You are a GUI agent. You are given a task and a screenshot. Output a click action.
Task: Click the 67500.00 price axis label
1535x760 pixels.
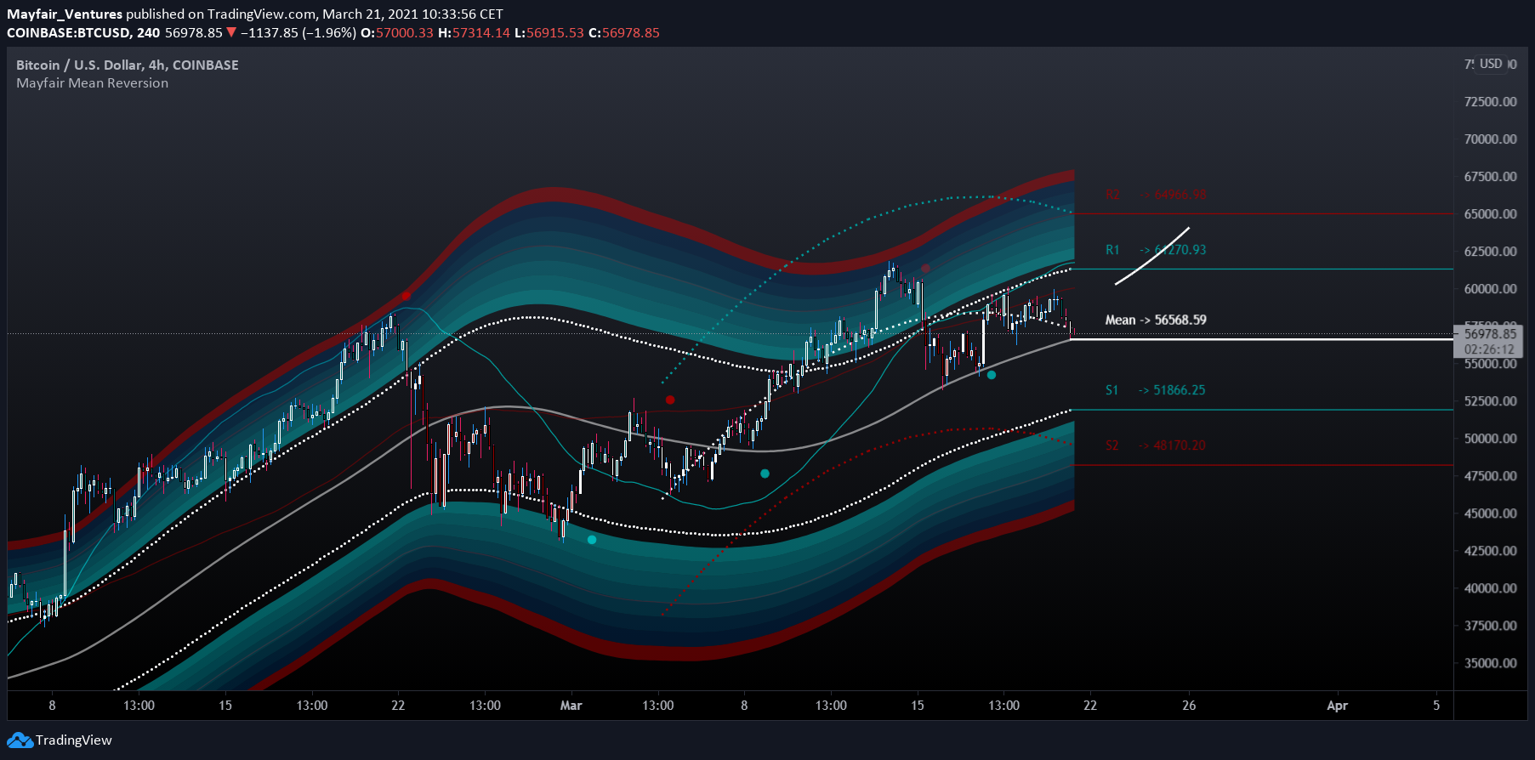pyautogui.click(x=1490, y=177)
